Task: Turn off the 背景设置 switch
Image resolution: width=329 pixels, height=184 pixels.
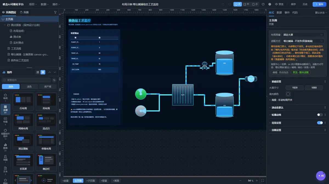Action: coord(320,123)
